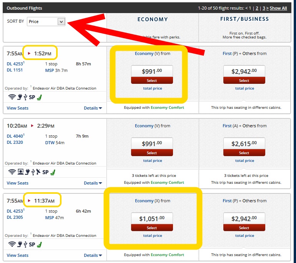The image size is (296, 263).
Task: Click the personal video screen icon on the 10:20AM flight
Action: pyautogui.click(x=20, y=172)
